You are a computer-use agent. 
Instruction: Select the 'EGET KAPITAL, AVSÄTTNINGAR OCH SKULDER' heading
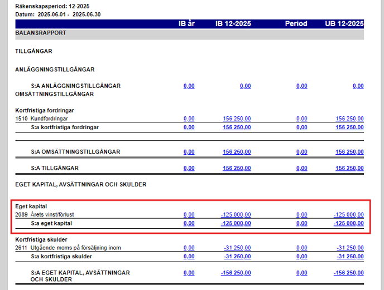tap(80, 184)
